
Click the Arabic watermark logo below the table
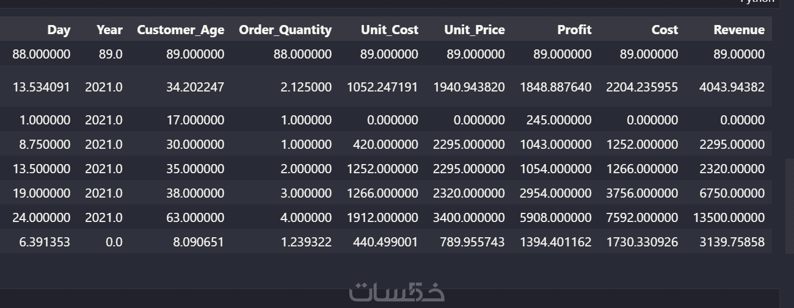[397, 293]
